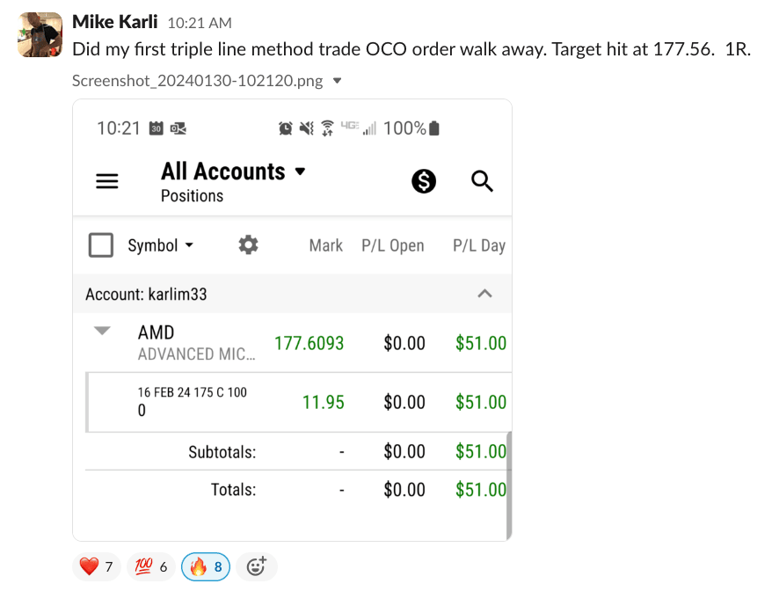Collapse the karlim33 account section
This screenshot has height=591, width=779.
(x=484, y=294)
